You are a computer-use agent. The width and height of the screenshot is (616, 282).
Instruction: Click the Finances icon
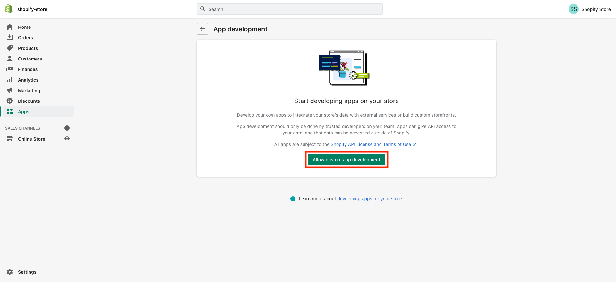(x=10, y=69)
